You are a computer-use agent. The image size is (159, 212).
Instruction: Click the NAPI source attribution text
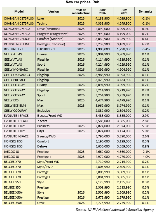(115, 209)
